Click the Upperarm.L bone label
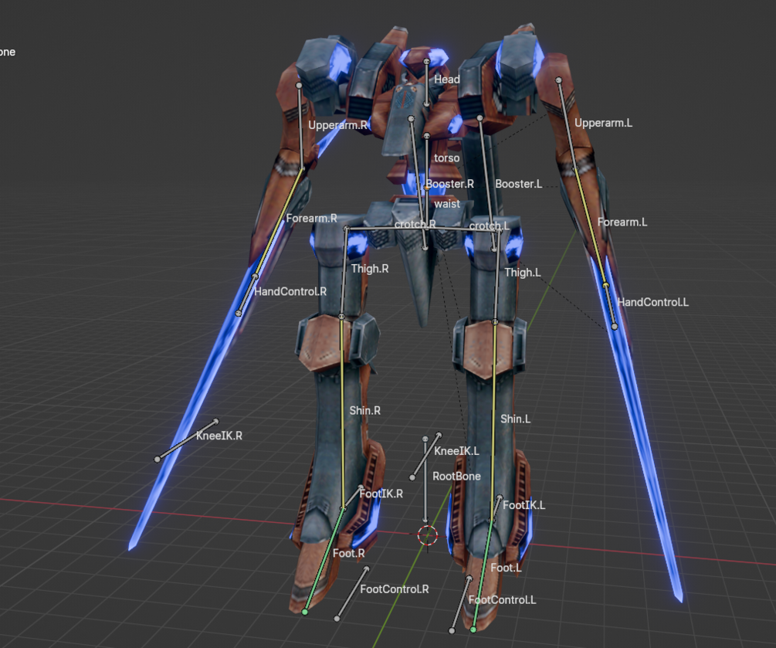The width and height of the screenshot is (776, 648). coord(603,123)
